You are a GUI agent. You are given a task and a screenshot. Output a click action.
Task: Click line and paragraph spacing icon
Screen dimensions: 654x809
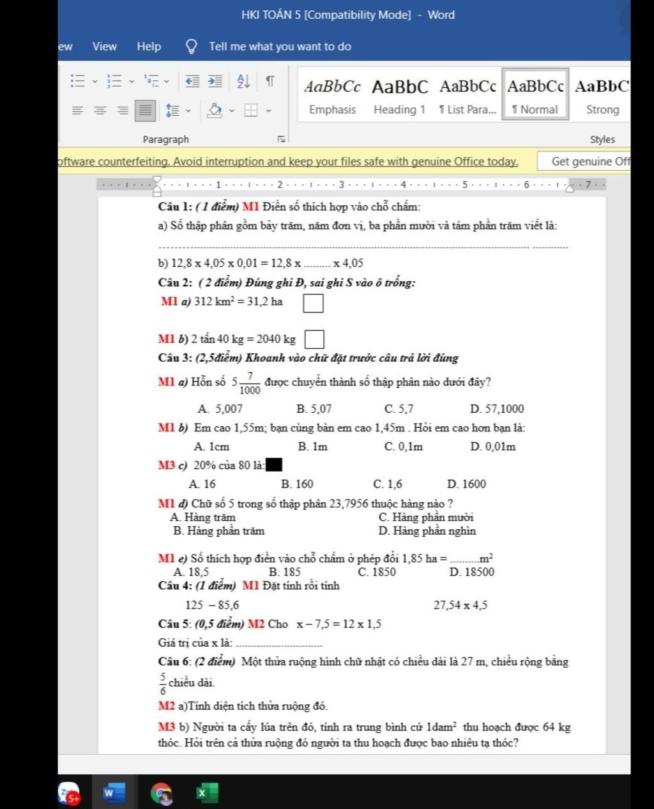click(172, 111)
